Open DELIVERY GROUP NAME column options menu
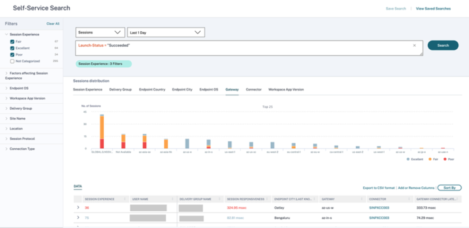 pyautogui.click(x=219, y=199)
